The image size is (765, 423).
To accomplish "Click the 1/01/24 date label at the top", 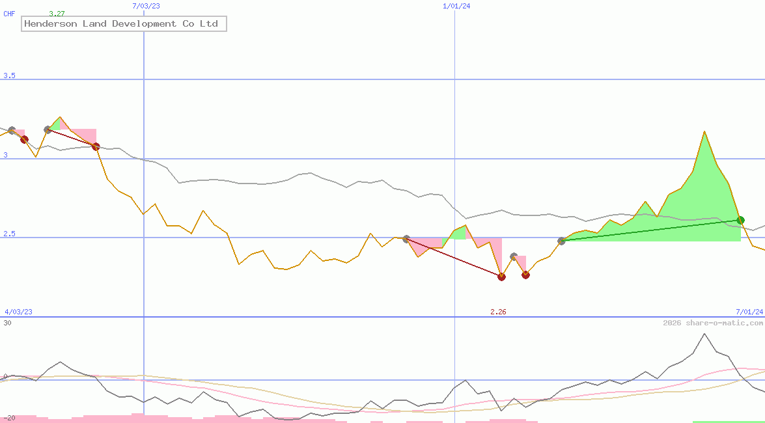I will tap(456, 6).
